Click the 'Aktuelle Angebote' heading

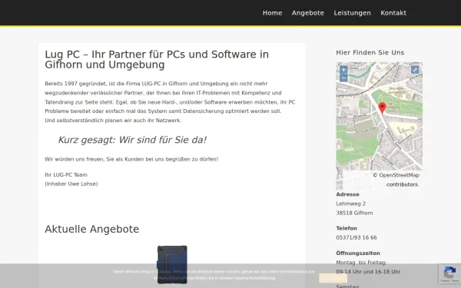pyautogui.click(x=91, y=229)
